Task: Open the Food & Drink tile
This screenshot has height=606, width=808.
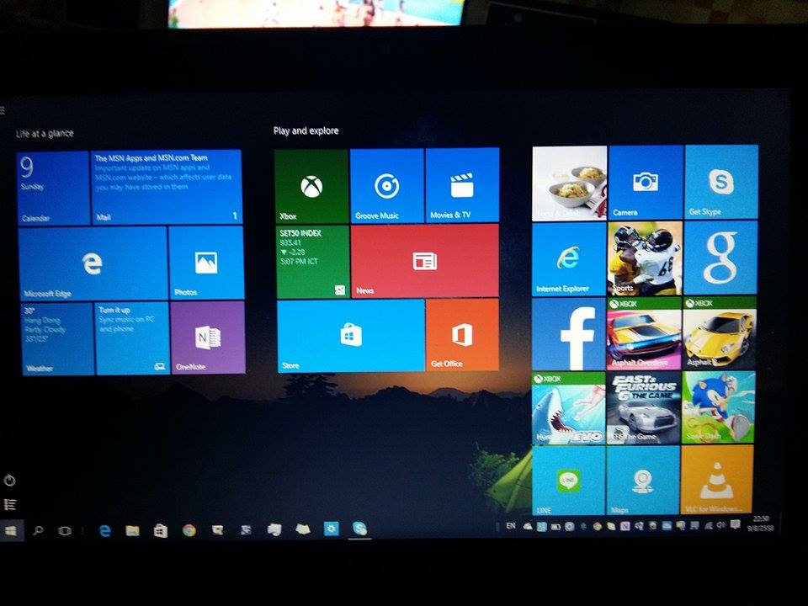Action: tap(570, 184)
